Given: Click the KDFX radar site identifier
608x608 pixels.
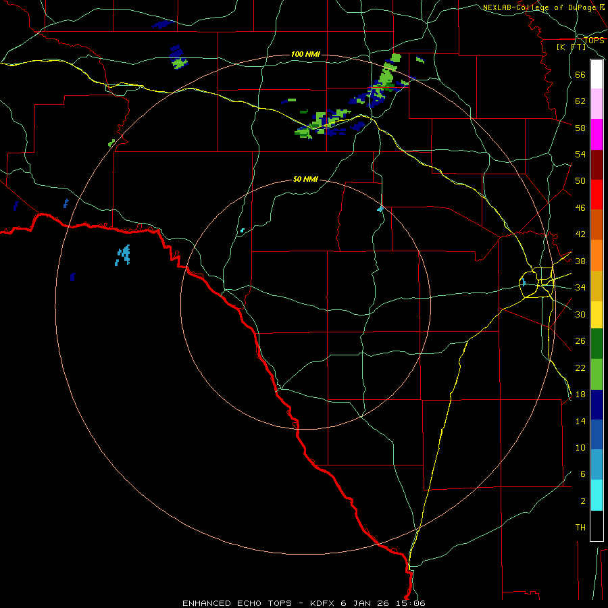Looking at the screenshot, I should [324, 603].
